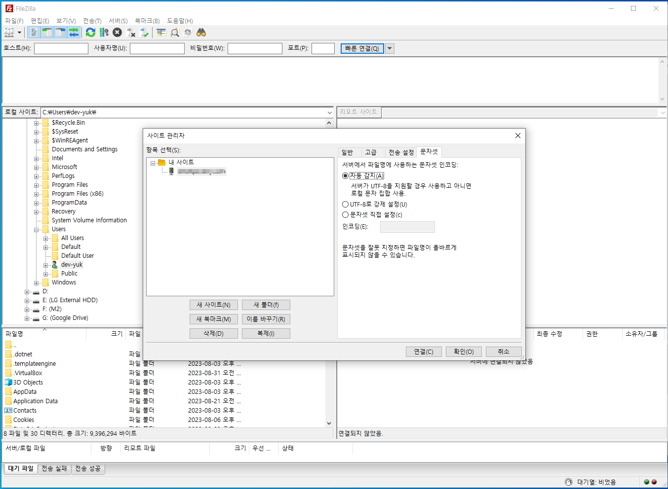This screenshot has width=668, height=489.
Task: Click the green refresh file lists icon
Action: click(90, 33)
